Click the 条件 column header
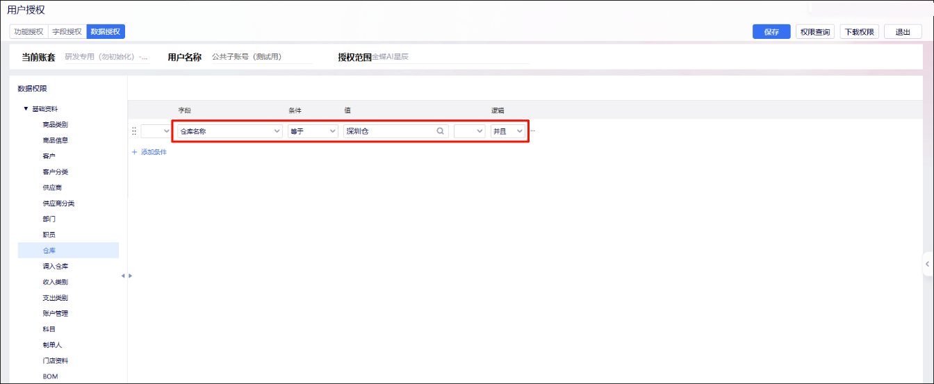 pos(295,110)
